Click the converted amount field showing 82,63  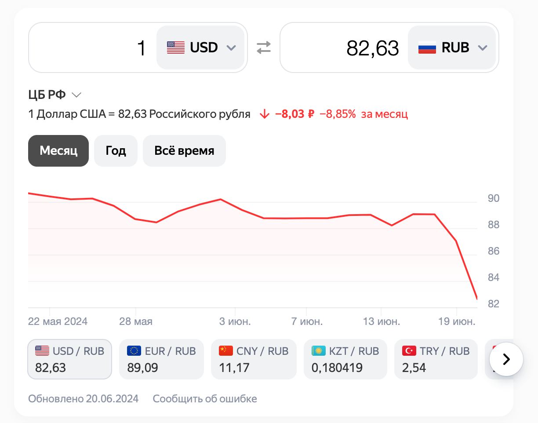click(x=344, y=47)
